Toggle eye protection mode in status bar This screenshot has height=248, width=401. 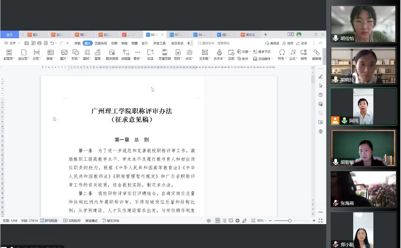coord(209,221)
